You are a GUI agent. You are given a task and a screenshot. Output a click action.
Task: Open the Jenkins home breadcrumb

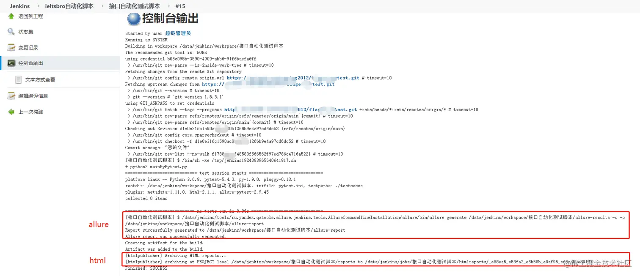[19, 6]
